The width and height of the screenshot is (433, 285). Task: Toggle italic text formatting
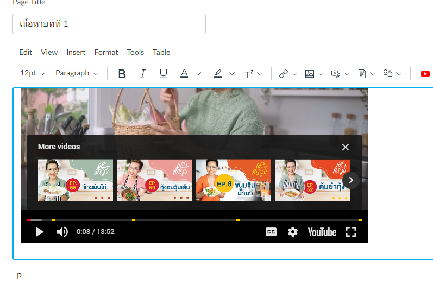tap(143, 74)
